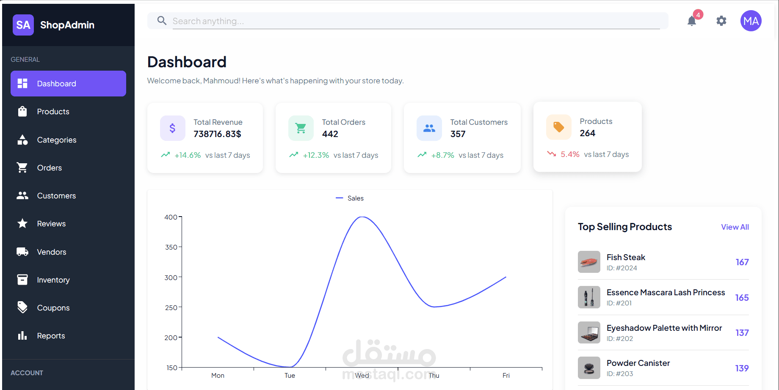Click the 5.4% products decrease value
Screen dimensions: 779x390
570,154
